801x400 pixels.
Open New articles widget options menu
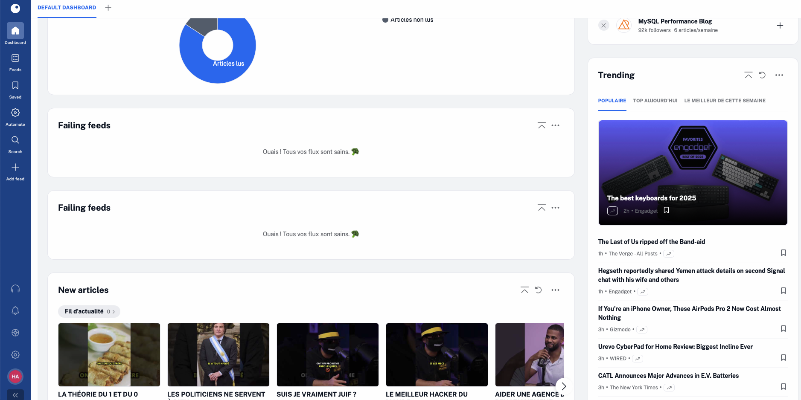tap(555, 290)
